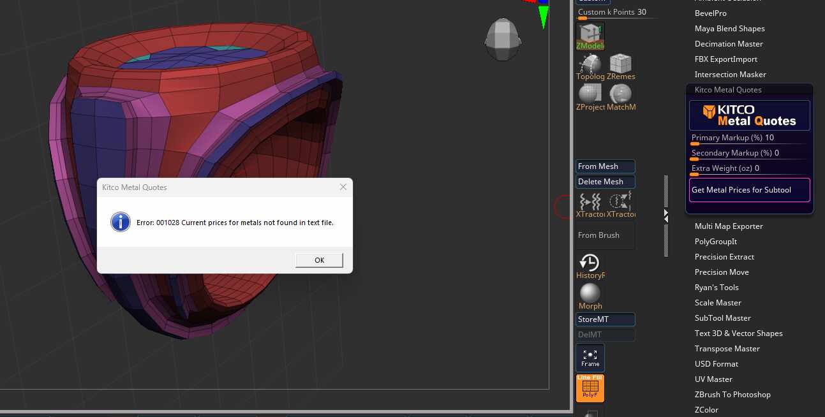Click the Frame icon

click(x=590, y=357)
